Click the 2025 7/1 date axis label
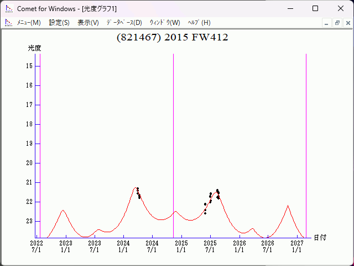The width and height of the screenshot is (354, 266). [x=210, y=246]
